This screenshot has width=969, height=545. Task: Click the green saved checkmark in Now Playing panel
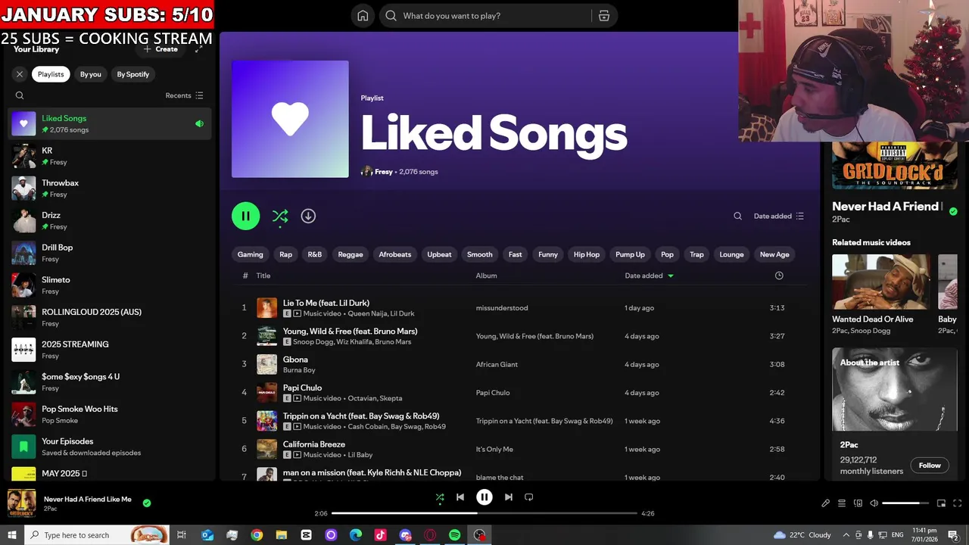point(953,212)
